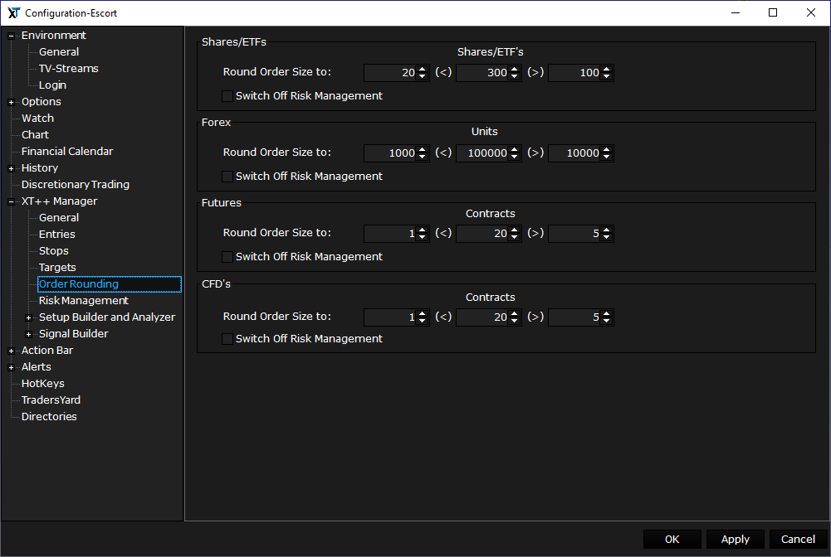Expand the Options tree node
831x557 pixels.
point(11,102)
